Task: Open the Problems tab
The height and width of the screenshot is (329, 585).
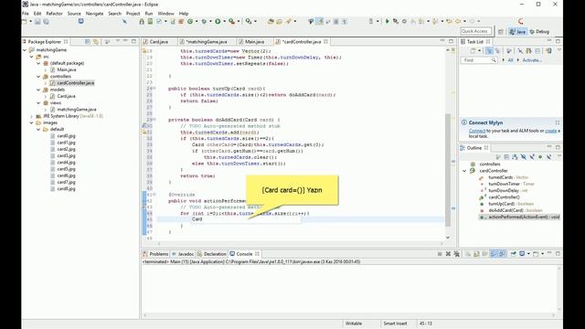Action: (155, 254)
